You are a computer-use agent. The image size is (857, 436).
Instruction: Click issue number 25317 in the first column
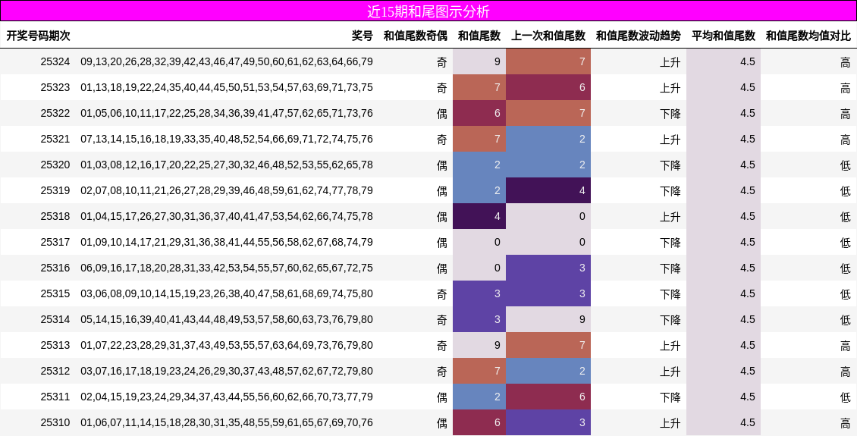[55, 242]
